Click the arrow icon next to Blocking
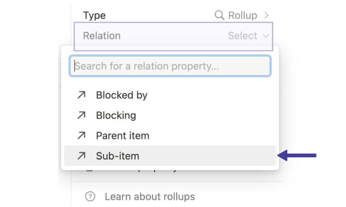Screen dimensions: 346x207 click(x=82, y=115)
